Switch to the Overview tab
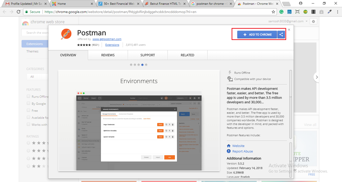 pos(68,55)
